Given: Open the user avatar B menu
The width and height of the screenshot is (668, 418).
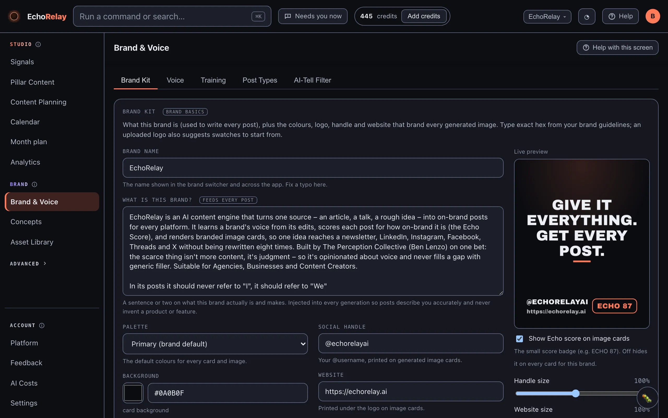Looking at the screenshot, I should click(x=653, y=16).
